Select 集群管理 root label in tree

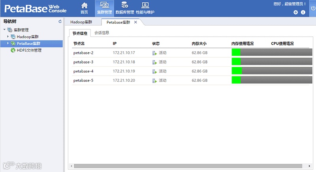coord(21,30)
